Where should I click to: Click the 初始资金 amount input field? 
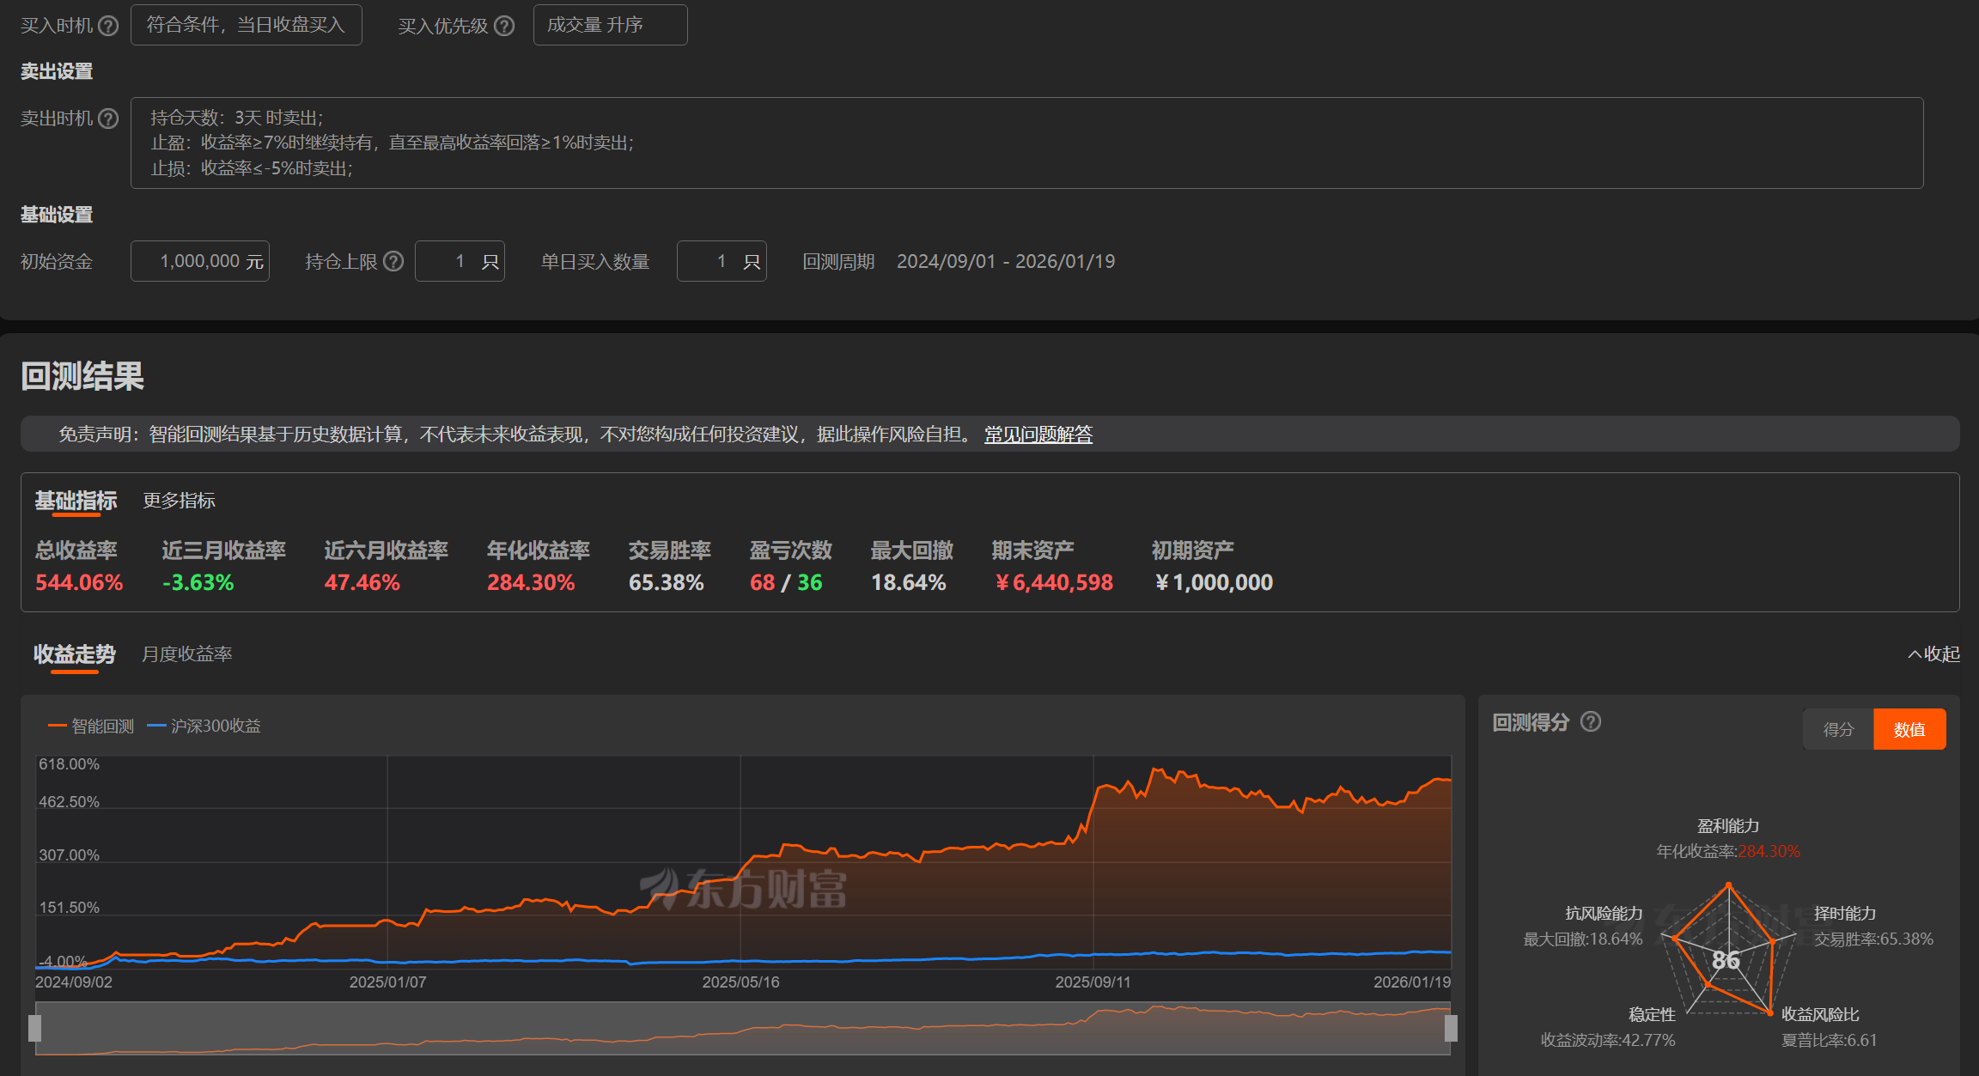(x=200, y=261)
